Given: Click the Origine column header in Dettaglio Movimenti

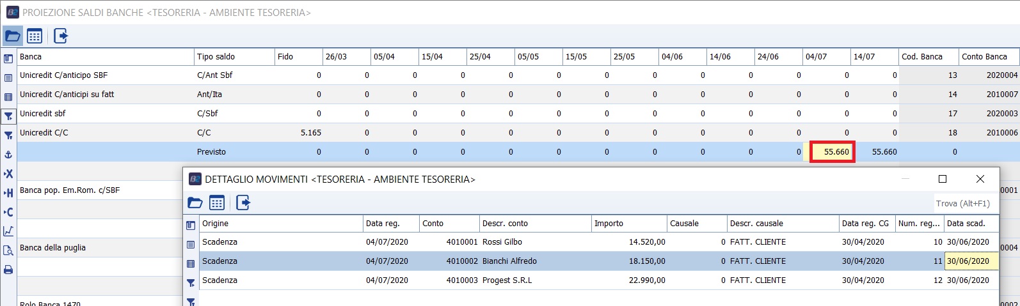Looking at the screenshot, I should (x=281, y=224).
